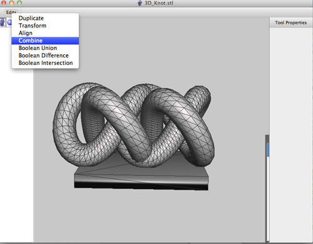The height and width of the screenshot is (244, 313).
Task: Select the blue sphere object icon
Action: [x=9, y=22]
